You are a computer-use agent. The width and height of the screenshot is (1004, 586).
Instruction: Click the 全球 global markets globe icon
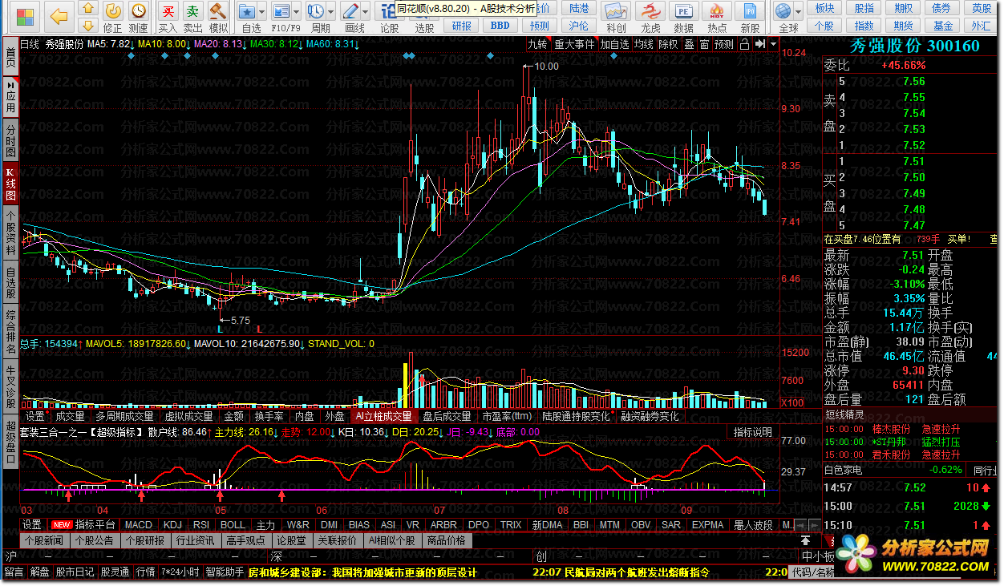point(784,11)
